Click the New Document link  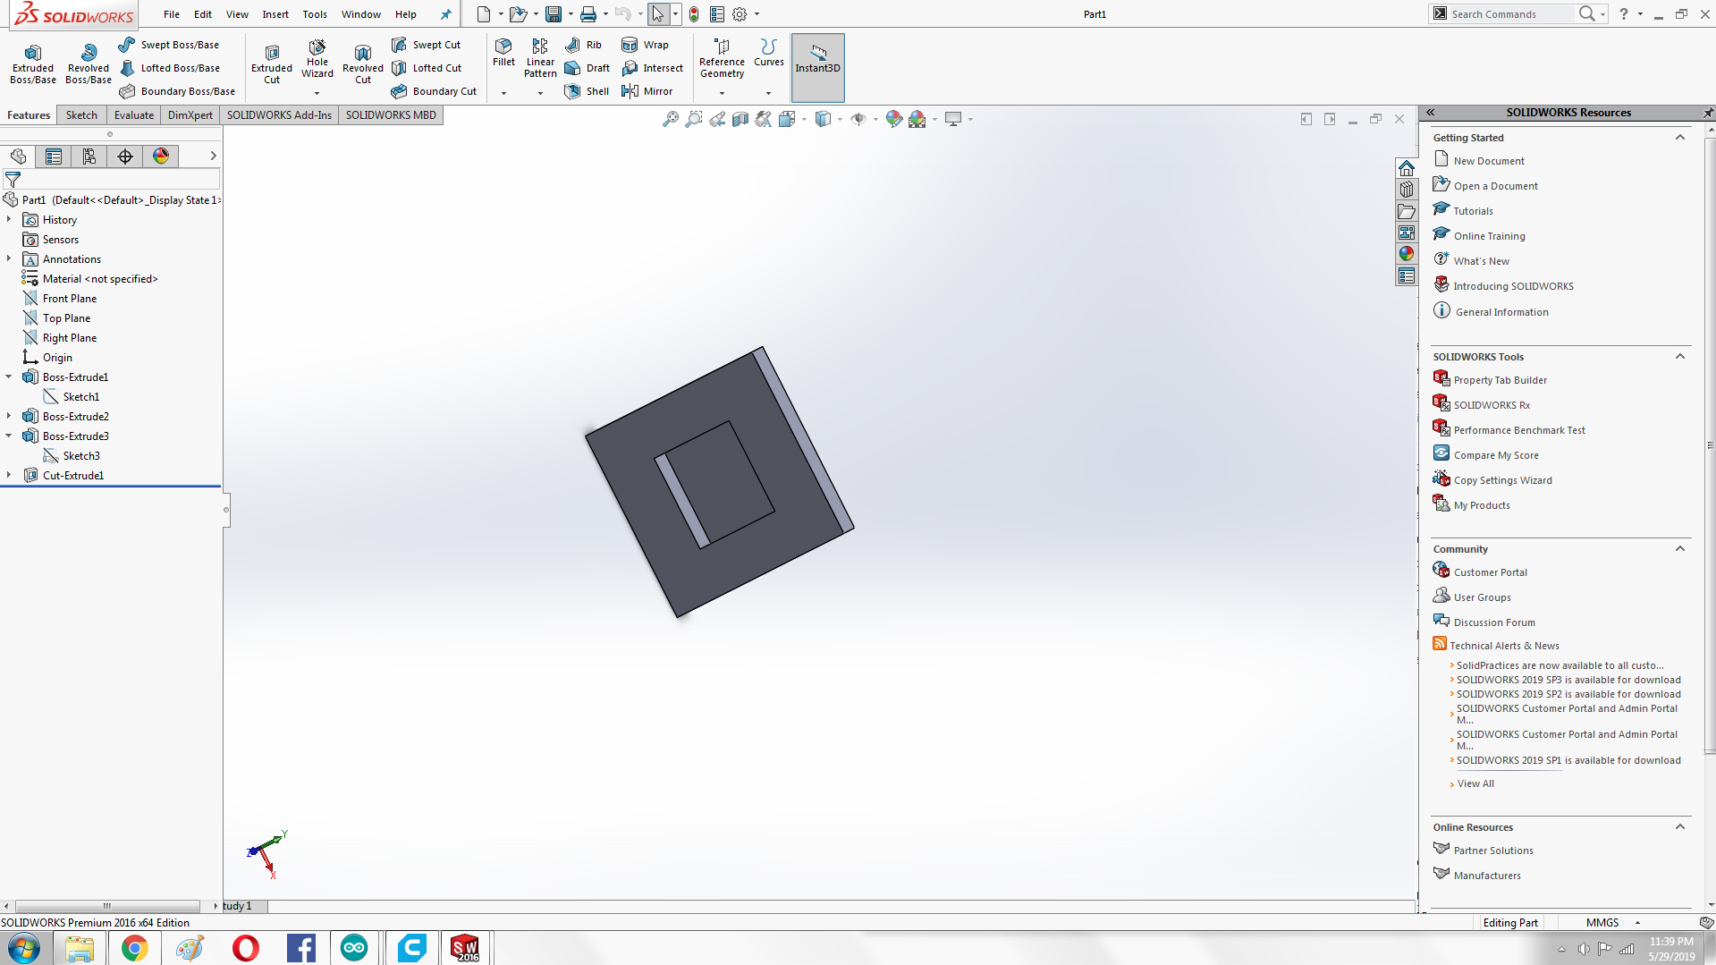1489,161
